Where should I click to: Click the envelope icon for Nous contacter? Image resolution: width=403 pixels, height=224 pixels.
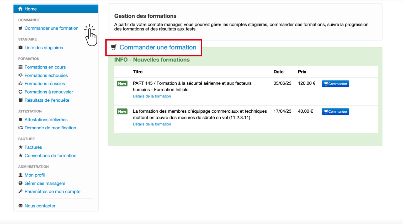(x=20, y=206)
